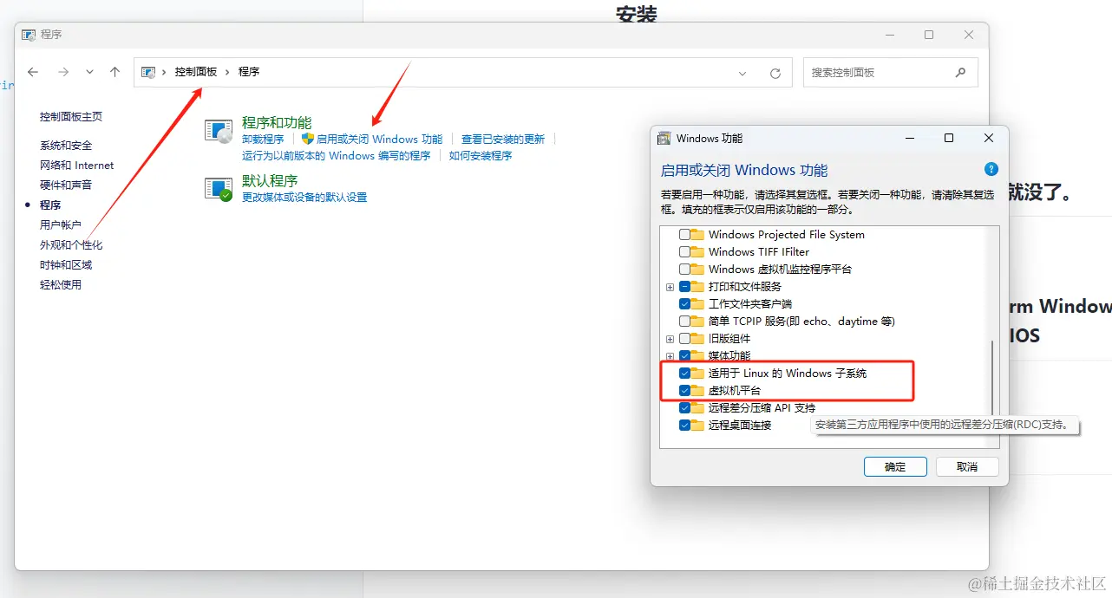Open the 默认程序 heading link
The image size is (1112, 598).
pyautogui.click(x=270, y=181)
